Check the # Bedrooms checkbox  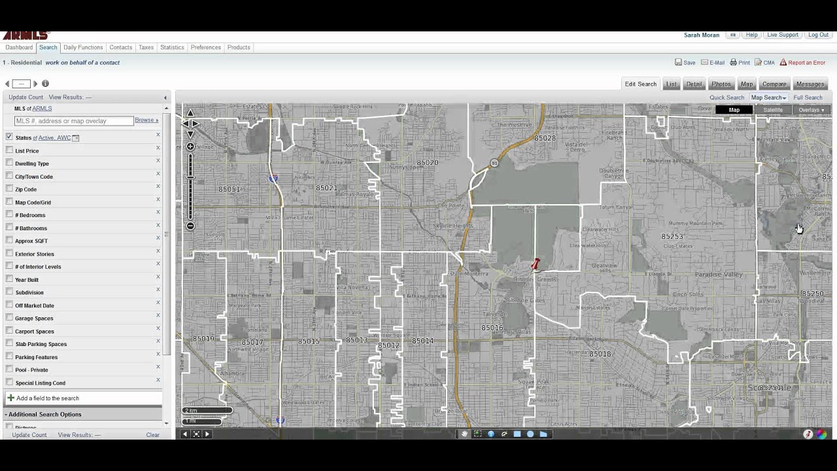[9, 214]
